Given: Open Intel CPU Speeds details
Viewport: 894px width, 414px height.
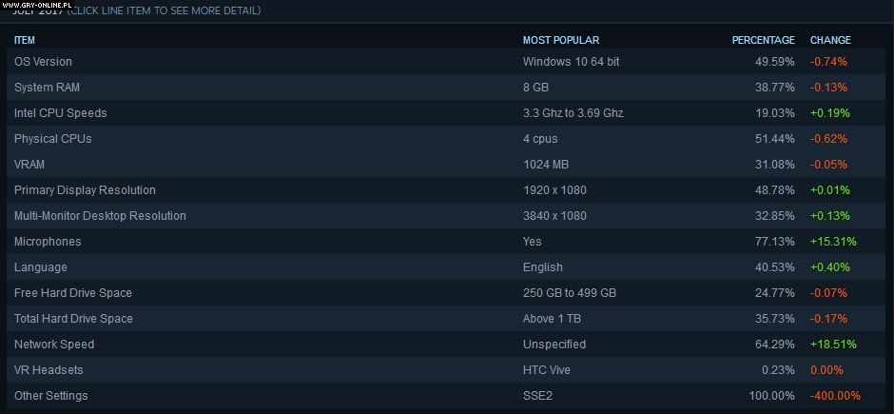Looking at the screenshot, I should tap(61, 113).
